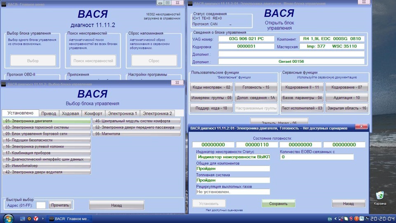Expand quick launch overflow chevron
The height and width of the screenshot is (223, 396).
[42, 218]
